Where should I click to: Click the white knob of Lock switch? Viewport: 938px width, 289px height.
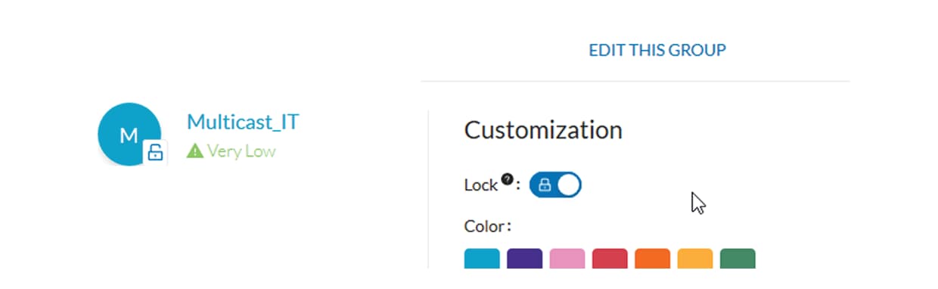[x=568, y=185]
